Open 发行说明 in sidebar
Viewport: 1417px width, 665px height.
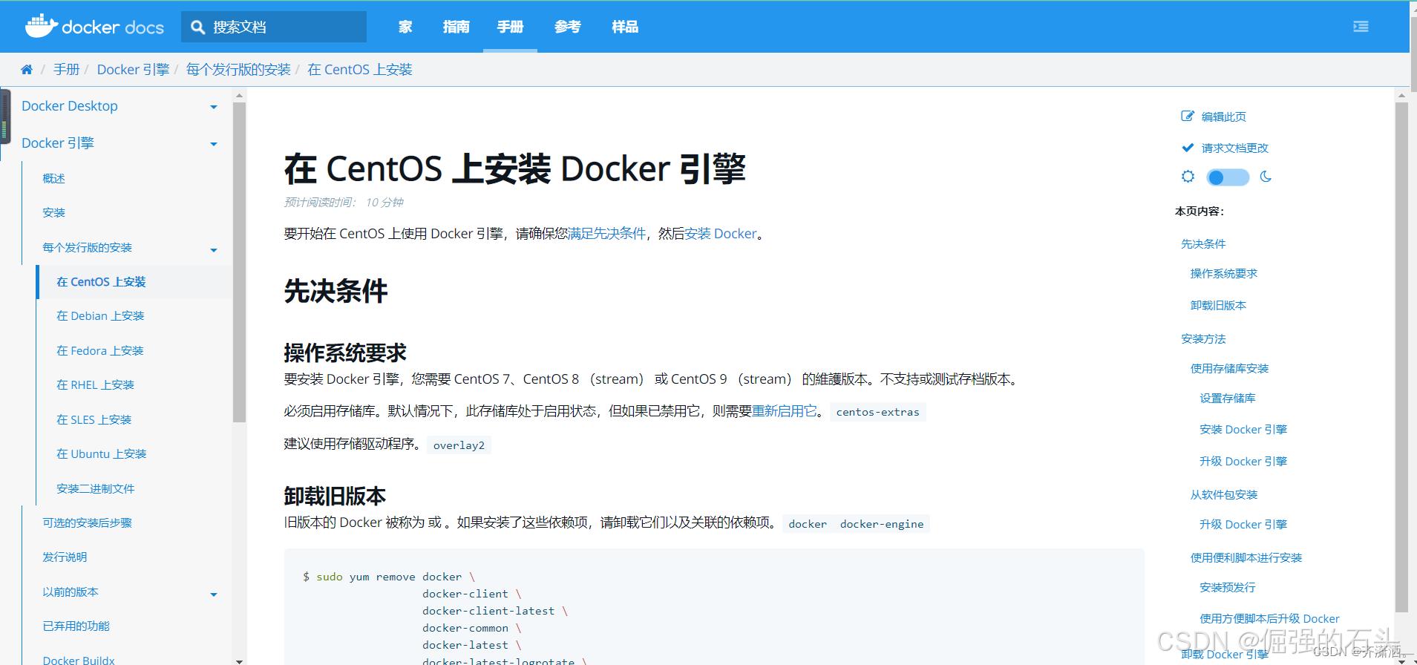pos(65,557)
